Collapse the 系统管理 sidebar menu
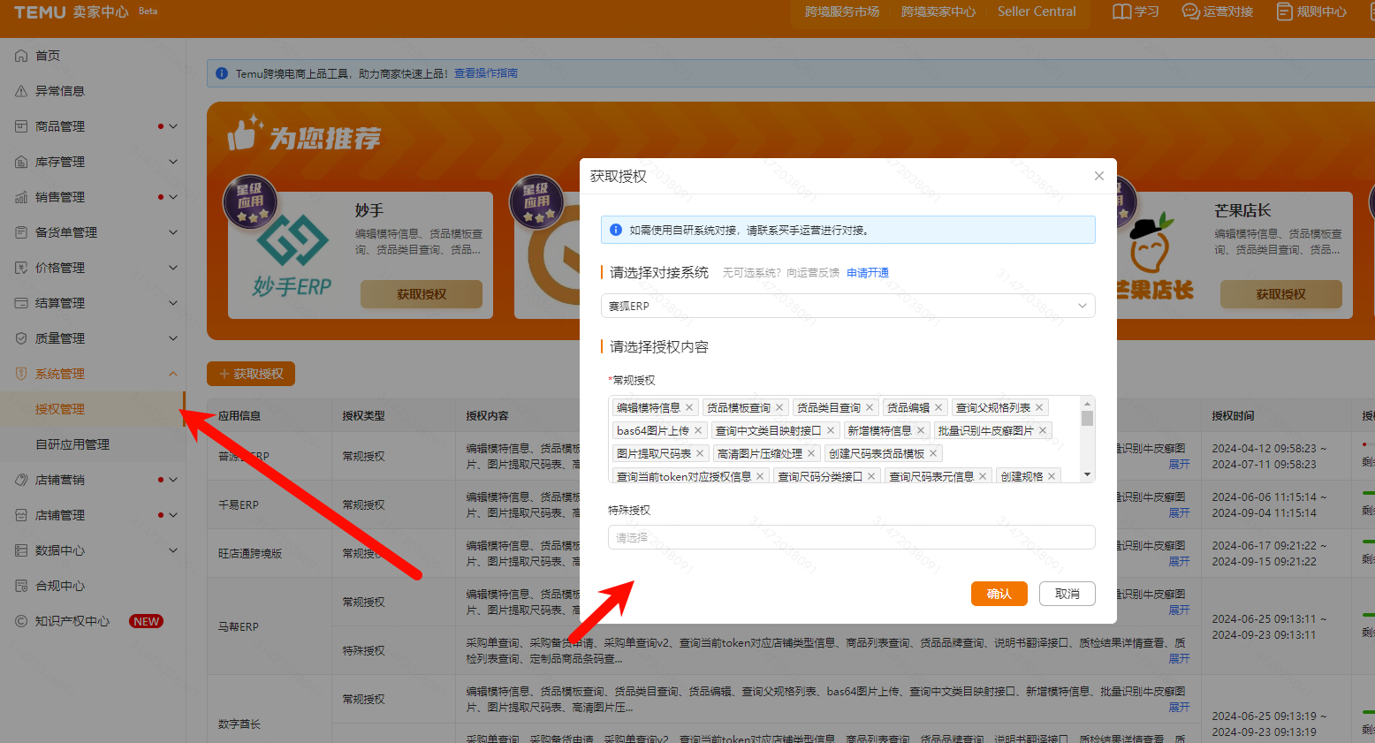1375x743 pixels. [173, 374]
